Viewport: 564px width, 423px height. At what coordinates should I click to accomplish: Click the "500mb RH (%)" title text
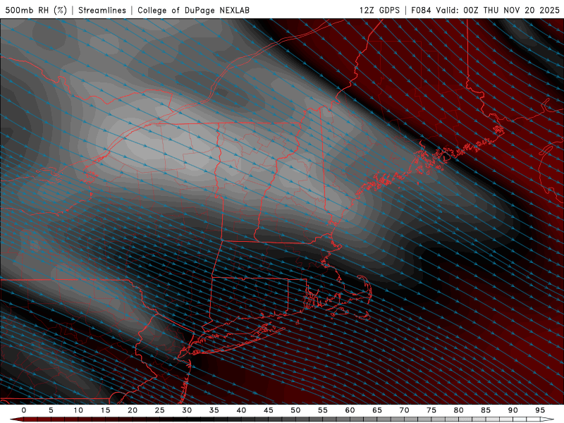(x=36, y=10)
